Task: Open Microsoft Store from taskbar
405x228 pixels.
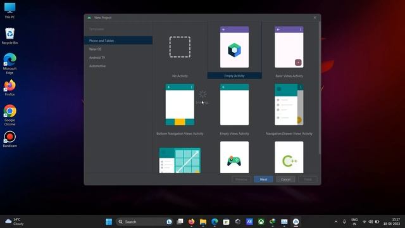Action: tap(226, 222)
